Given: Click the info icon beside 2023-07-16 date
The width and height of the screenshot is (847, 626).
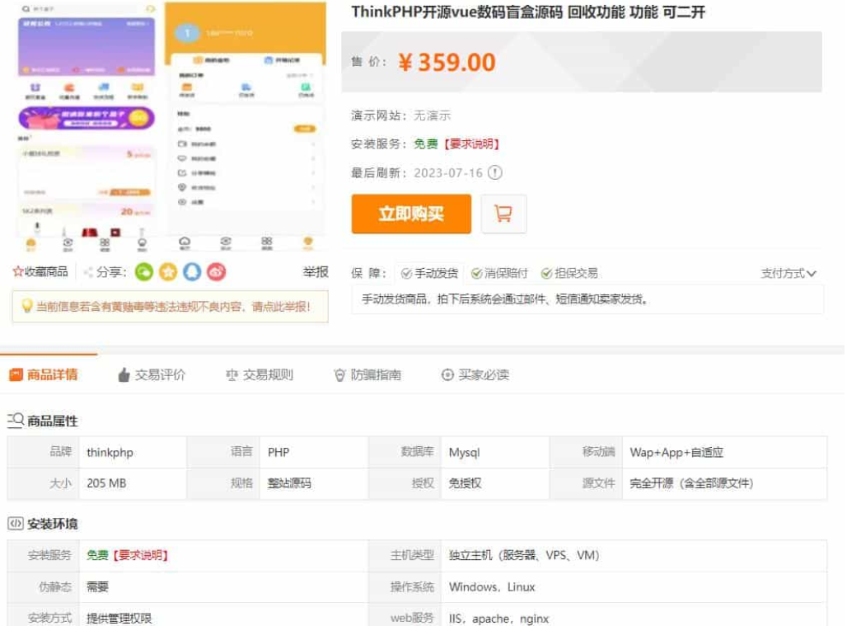Looking at the screenshot, I should click(x=494, y=172).
